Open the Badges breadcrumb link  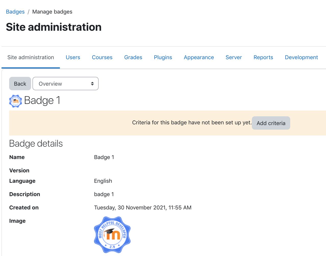coord(15,12)
